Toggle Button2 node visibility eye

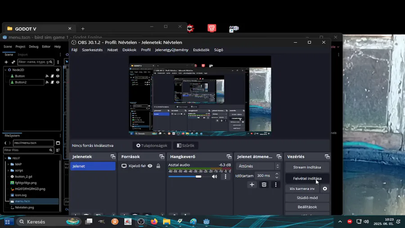58,82
